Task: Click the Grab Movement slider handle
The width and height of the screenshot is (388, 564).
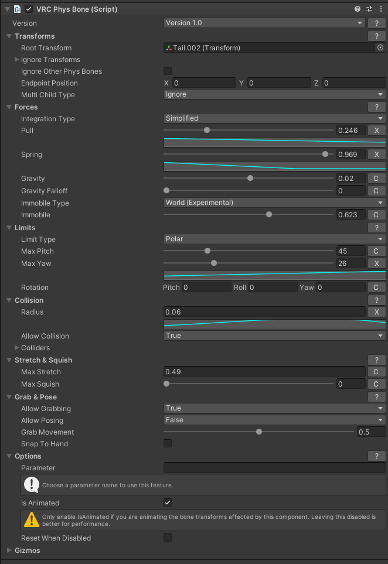Action: [259, 432]
